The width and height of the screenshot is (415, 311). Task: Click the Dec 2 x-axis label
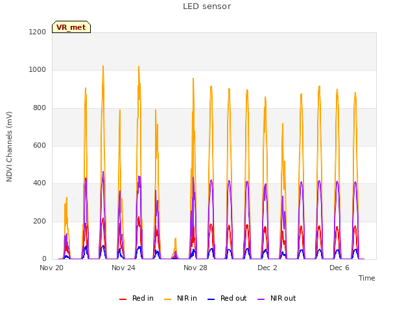[x=267, y=268]
